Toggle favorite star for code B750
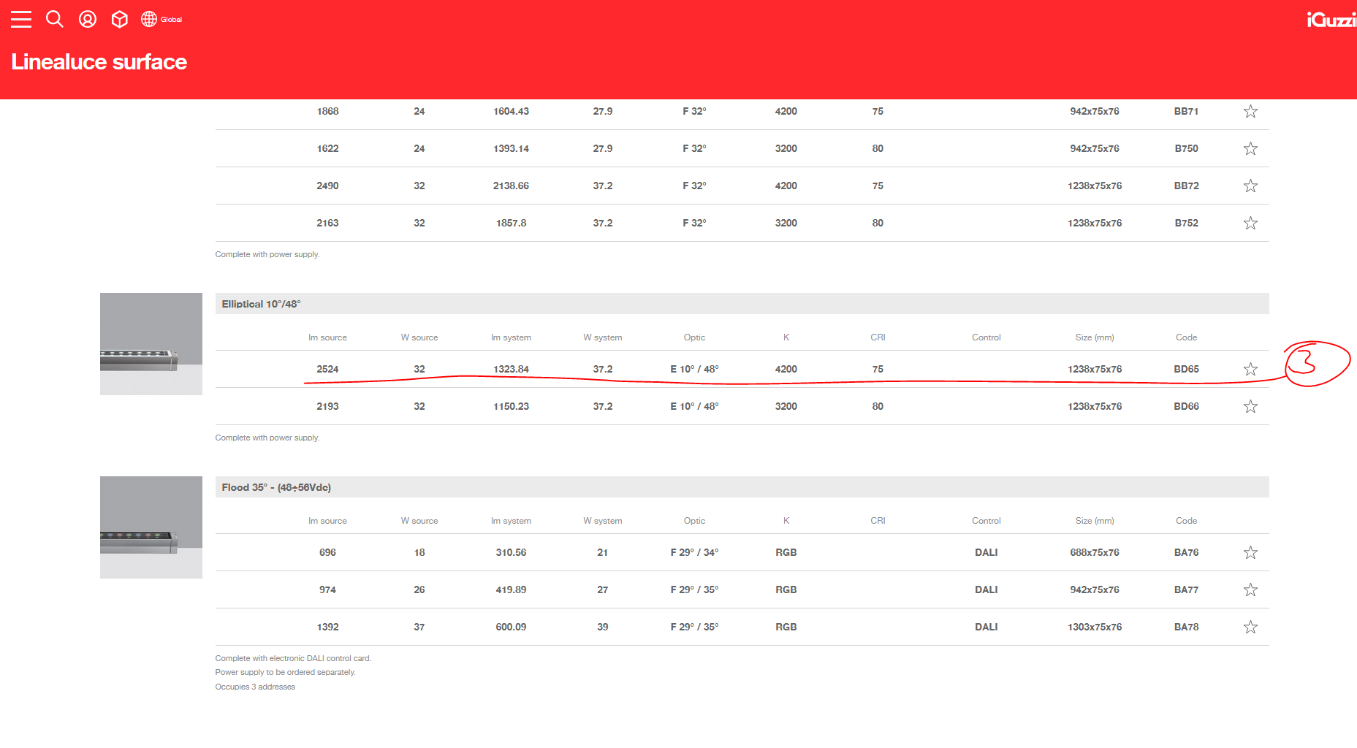1357x748 pixels. (x=1250, y=149)
